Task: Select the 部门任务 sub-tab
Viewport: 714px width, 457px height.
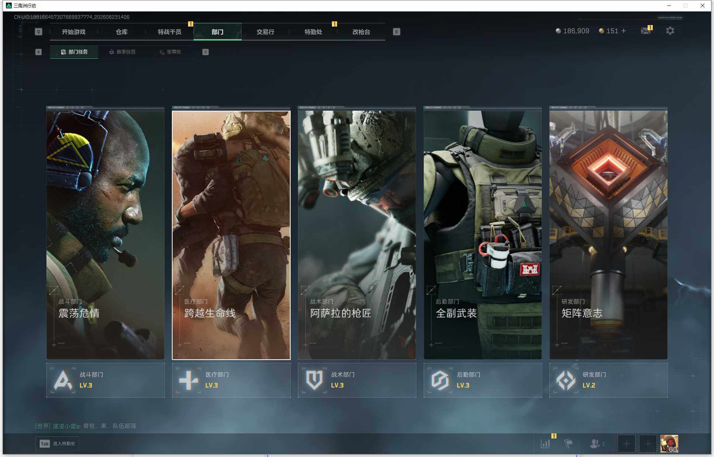Action: point(74,52)
